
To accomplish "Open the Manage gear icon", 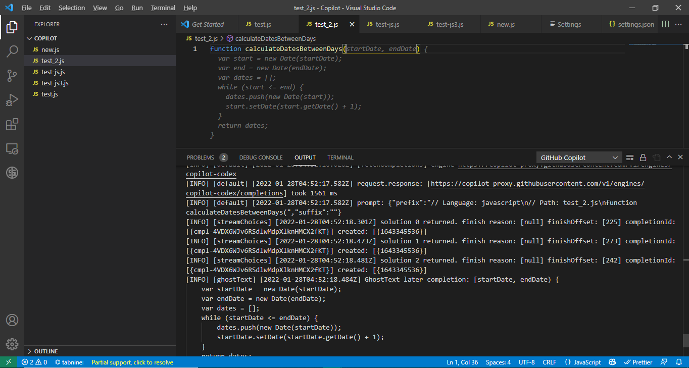I will 12,344.
